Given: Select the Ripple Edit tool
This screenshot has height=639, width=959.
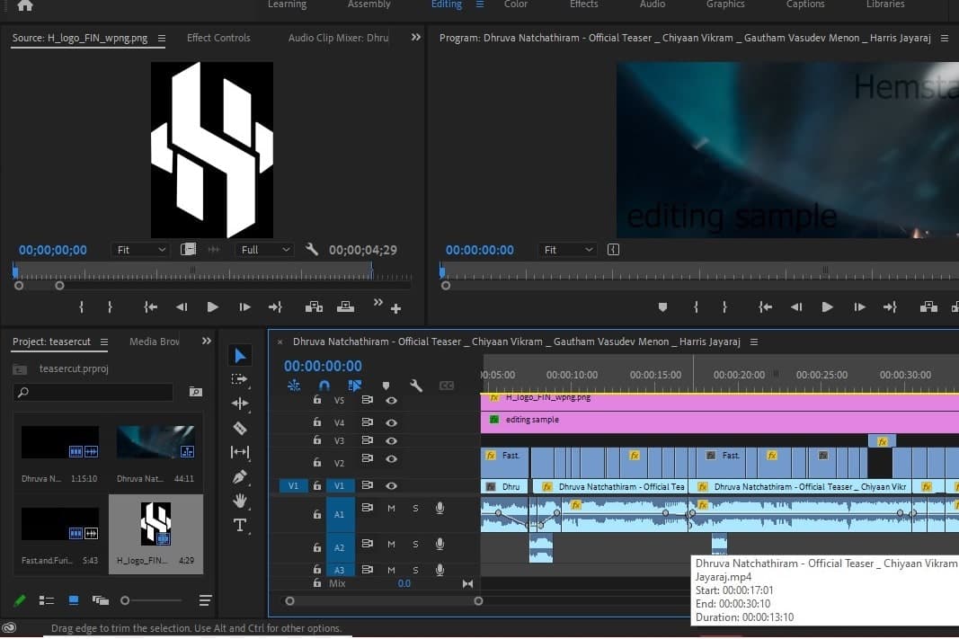Looking at the screenshot, I should pyautogui.click(x=240, y=404).
